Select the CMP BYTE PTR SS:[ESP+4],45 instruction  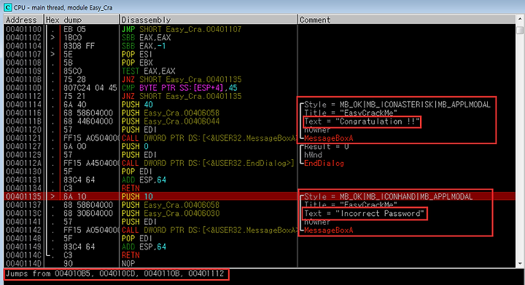pyautogui.click(x=179, y=88)
